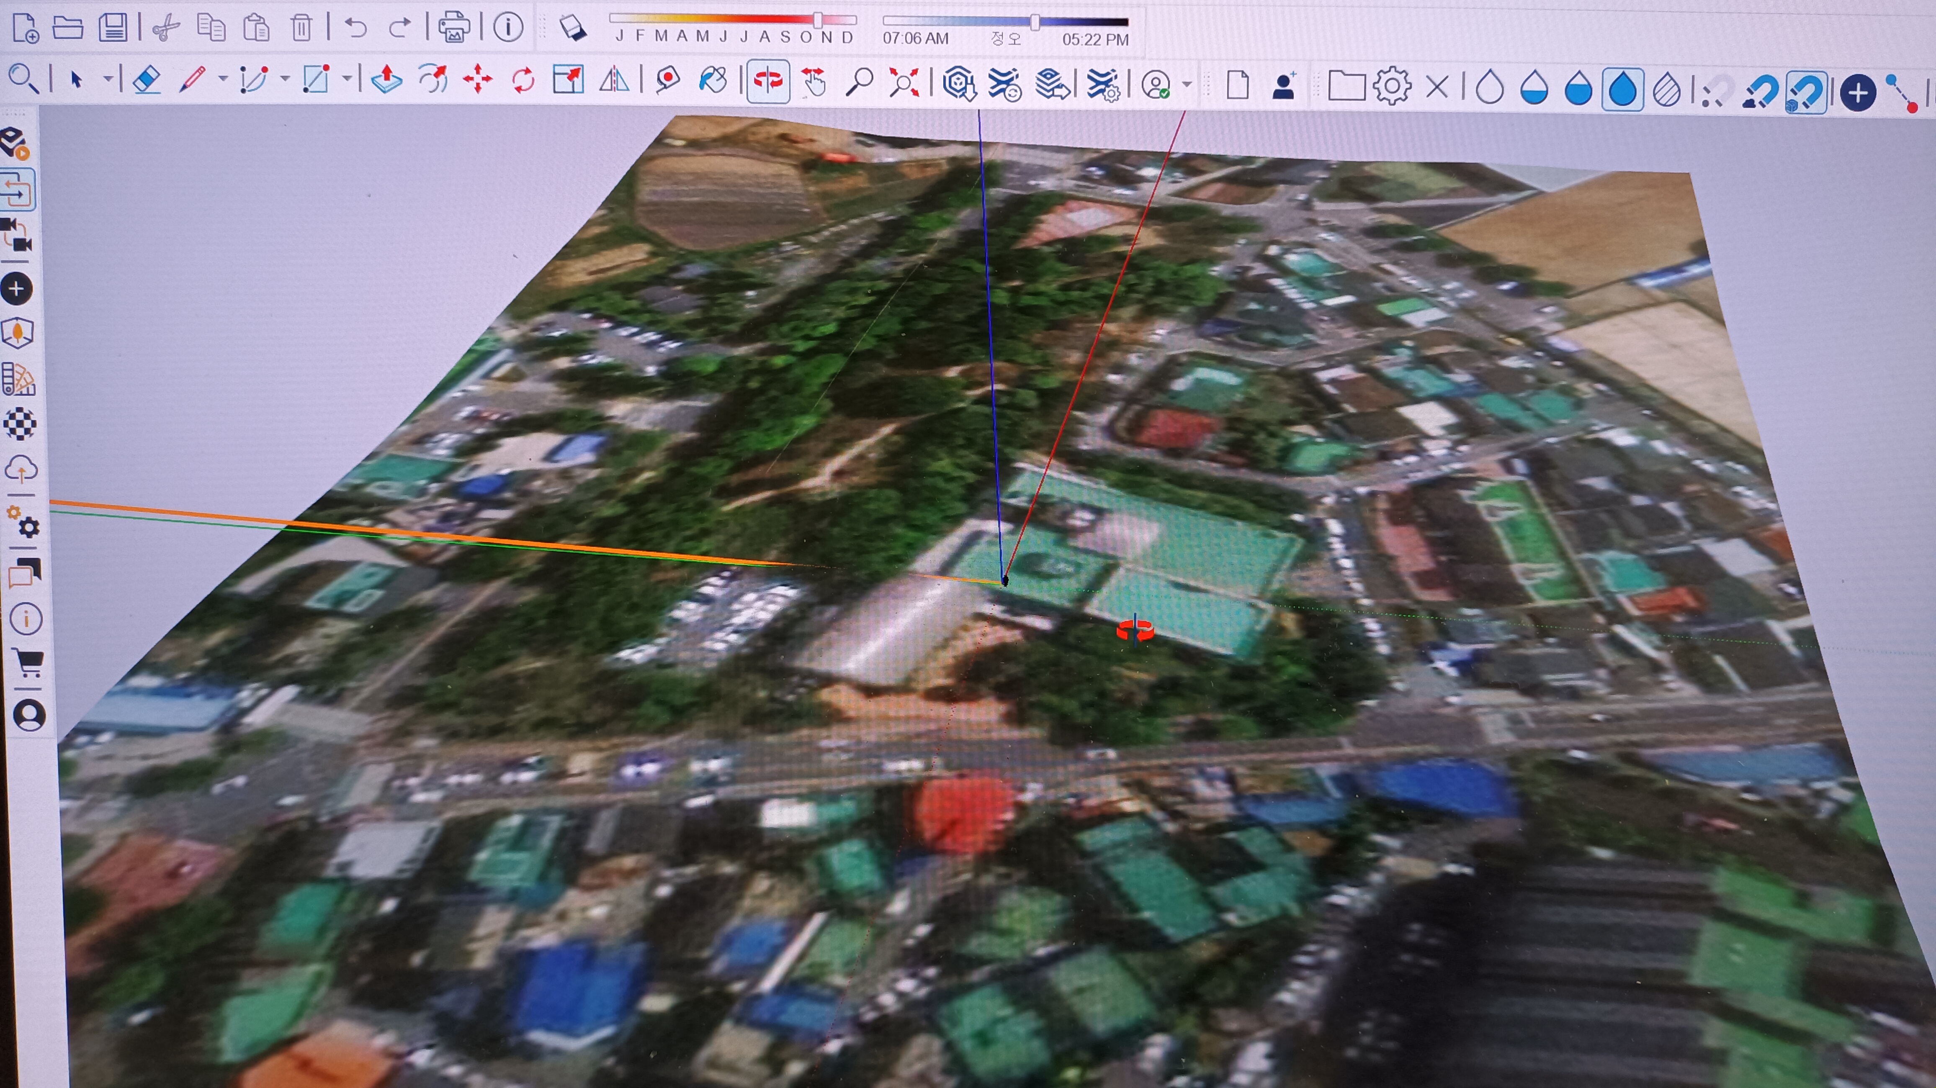Click the November 'N' month label
Image resolution: width=1936 pixels, height=1088 pixels.
[x=827, y=37]
